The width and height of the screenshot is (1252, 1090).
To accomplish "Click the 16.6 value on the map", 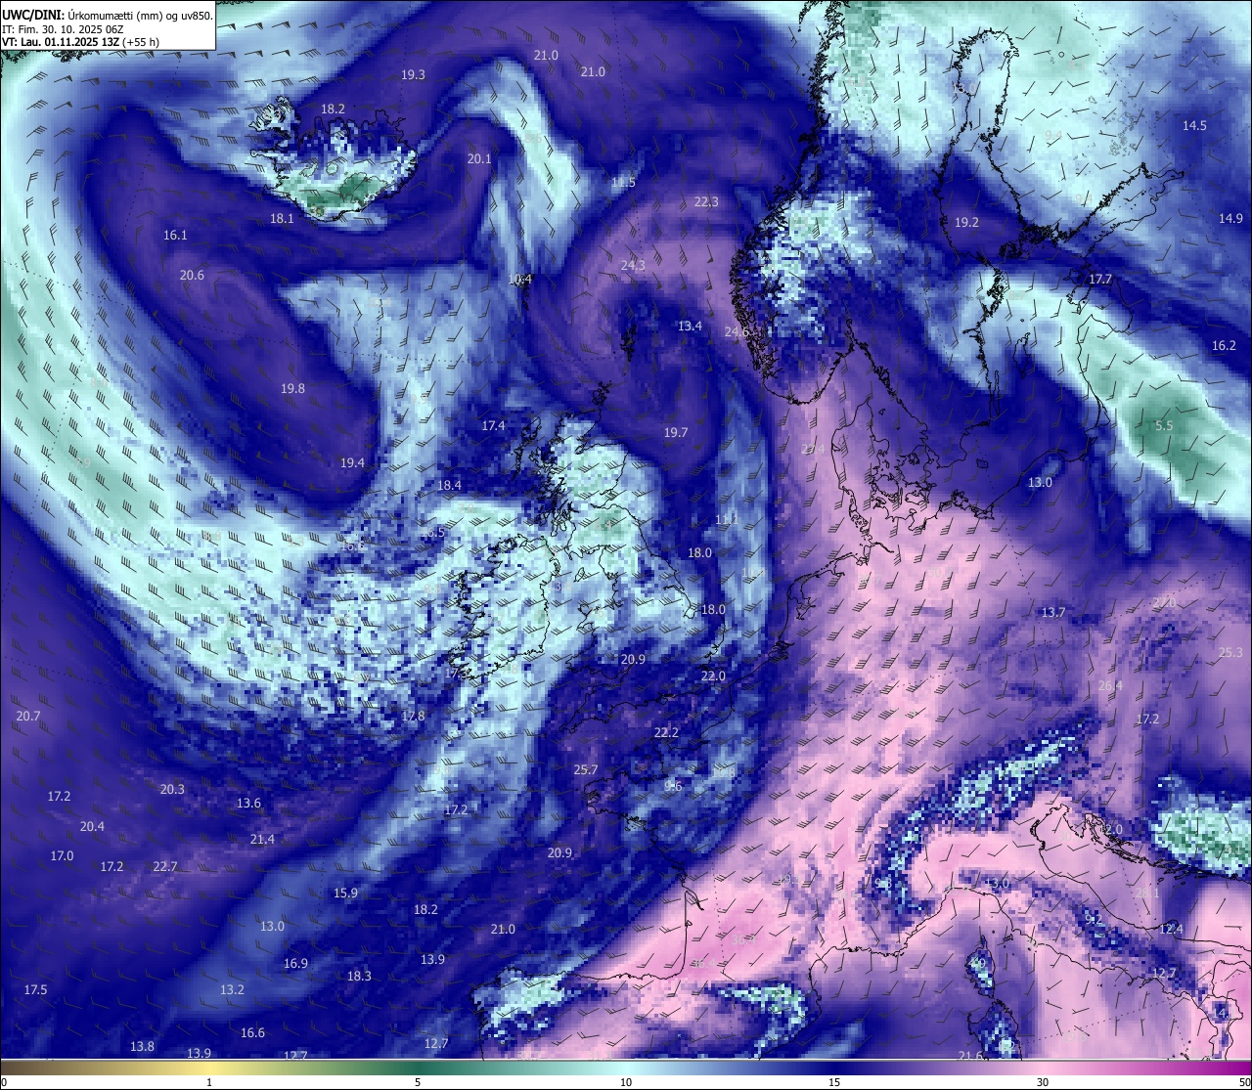I will [x=252, y=1033].
